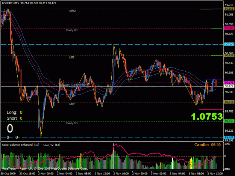Viewport: 235px width, 176px height.
Task: Click the 30 Oct 18:00 time label
Action: click(x=27, y=174)
